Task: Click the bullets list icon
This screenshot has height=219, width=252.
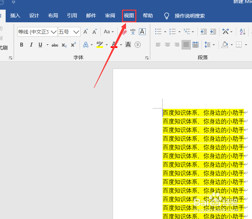Action: [158, 32]
